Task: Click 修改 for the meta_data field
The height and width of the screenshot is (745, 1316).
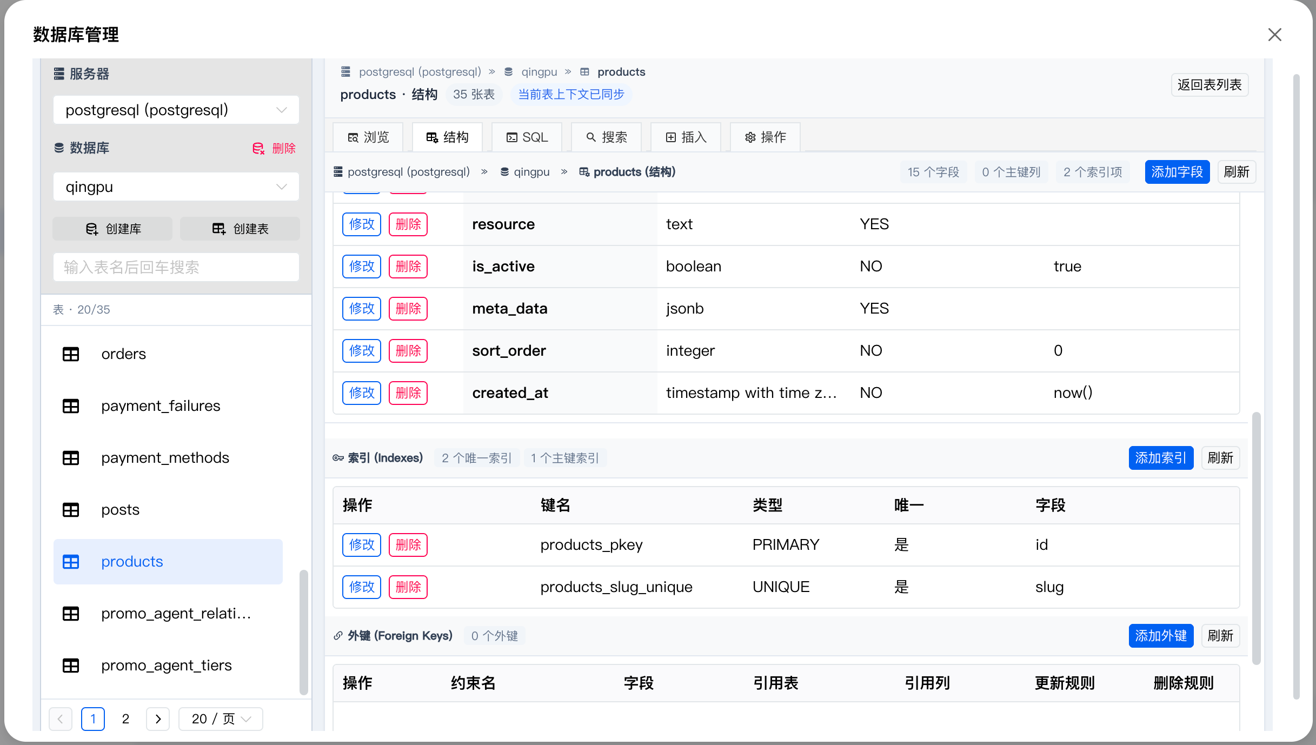Action: tap(362, 309)
